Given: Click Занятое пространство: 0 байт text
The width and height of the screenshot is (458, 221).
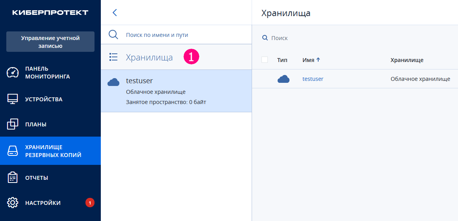Looking at the screenshot, I should click(x=166, y=102).
